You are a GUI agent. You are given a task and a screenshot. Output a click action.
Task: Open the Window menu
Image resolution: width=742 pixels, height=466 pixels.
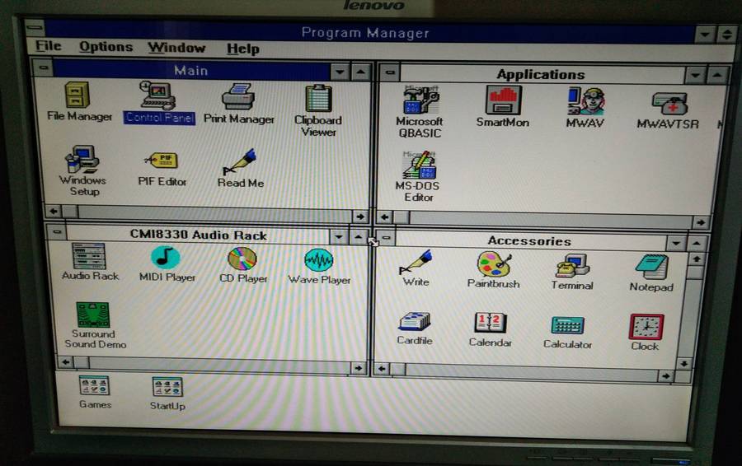tap(176, 48)
